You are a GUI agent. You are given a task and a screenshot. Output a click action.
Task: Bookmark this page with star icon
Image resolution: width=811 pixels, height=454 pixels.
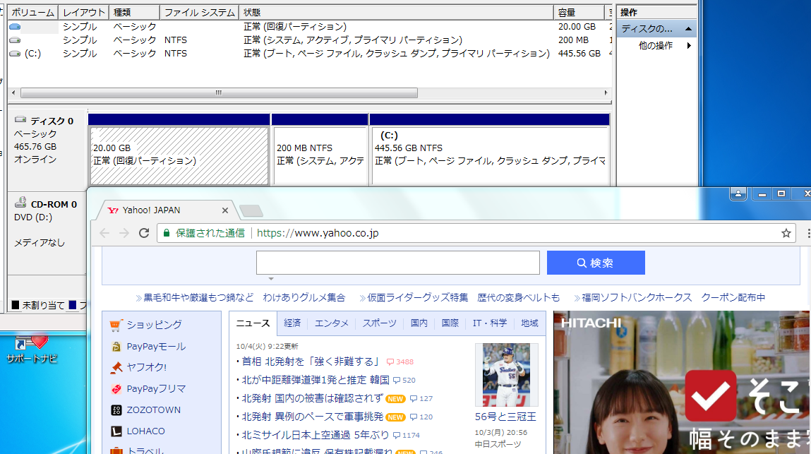pyautogui.click(x=786, y=233)
